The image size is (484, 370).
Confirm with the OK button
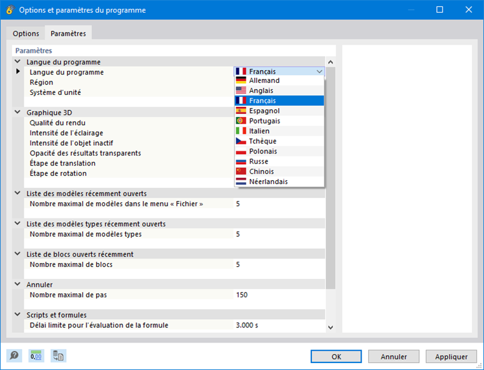(x=336, y=357)
